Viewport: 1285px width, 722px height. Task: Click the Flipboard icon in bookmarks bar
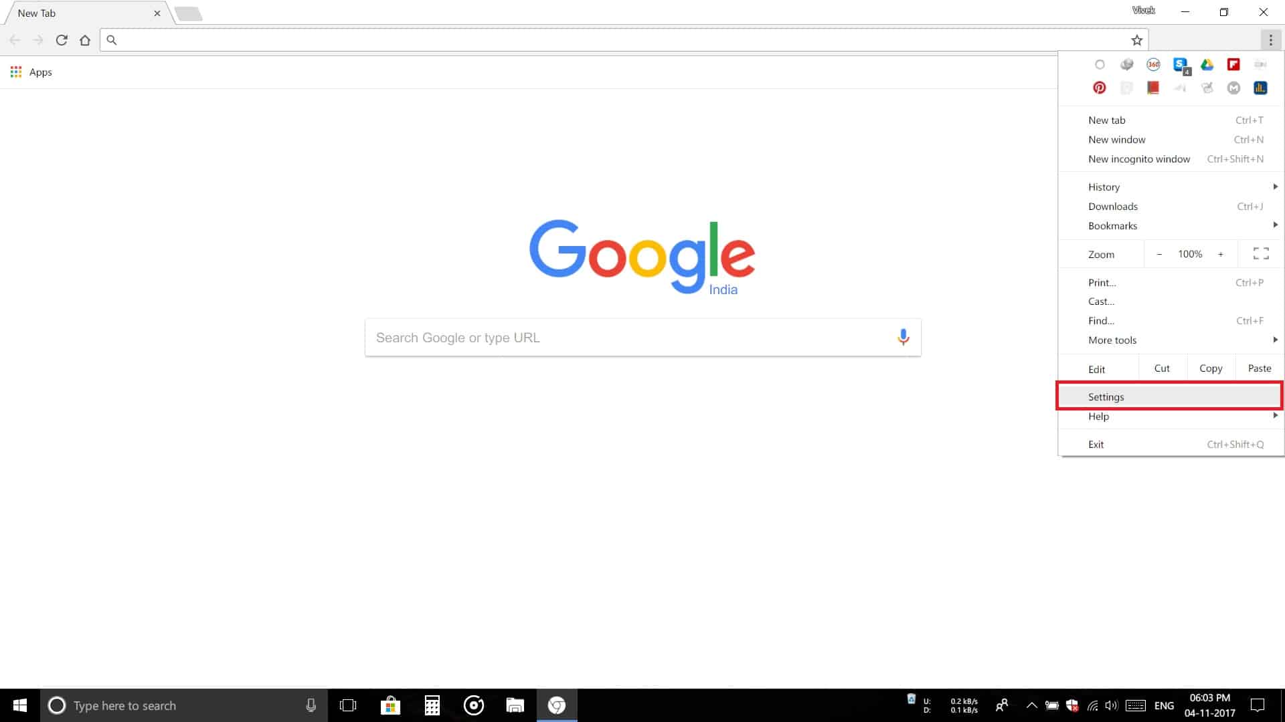1233,64
